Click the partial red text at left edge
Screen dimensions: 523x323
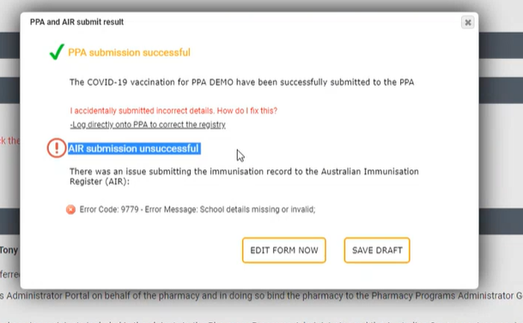click(9, 141)
